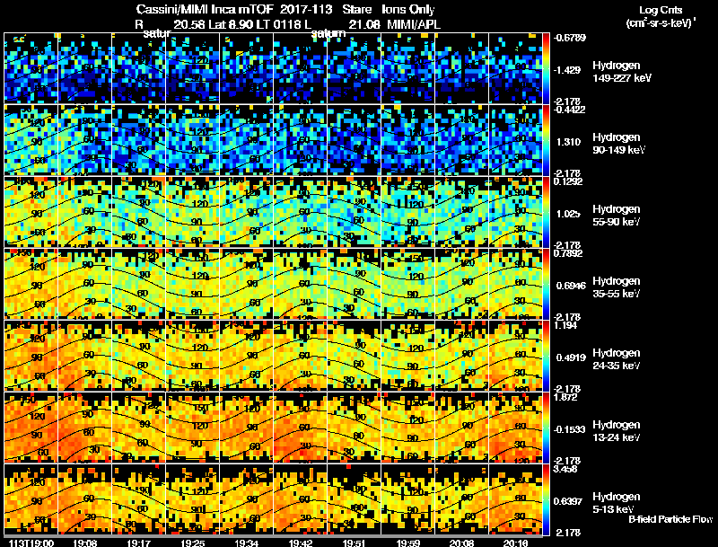Select the 19:42 panel in the 13-24 keV row
Image resolution: width=718 pixels, height=547 pixels.
pos(301,428)
